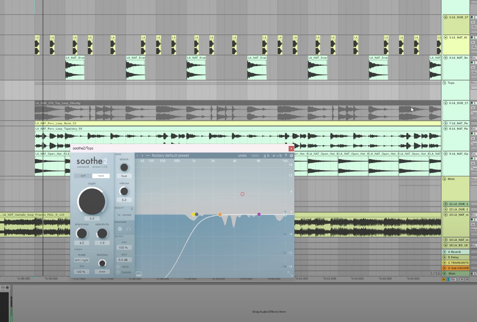Viewport: 477px width, 322px height.
Task: Click release value field 5.3
Action: point(124,200)
